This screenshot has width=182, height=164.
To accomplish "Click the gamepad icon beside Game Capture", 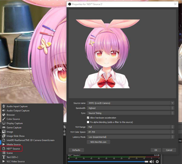I will click(x=4, y=127).
